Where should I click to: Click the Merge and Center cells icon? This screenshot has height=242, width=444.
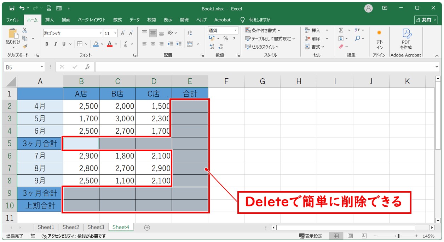[x=190, y=44]
